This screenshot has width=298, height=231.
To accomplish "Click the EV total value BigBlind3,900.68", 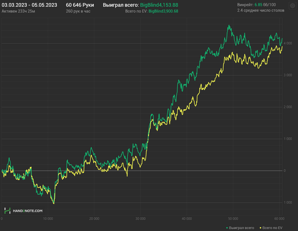I will click(x=163, y=11).
